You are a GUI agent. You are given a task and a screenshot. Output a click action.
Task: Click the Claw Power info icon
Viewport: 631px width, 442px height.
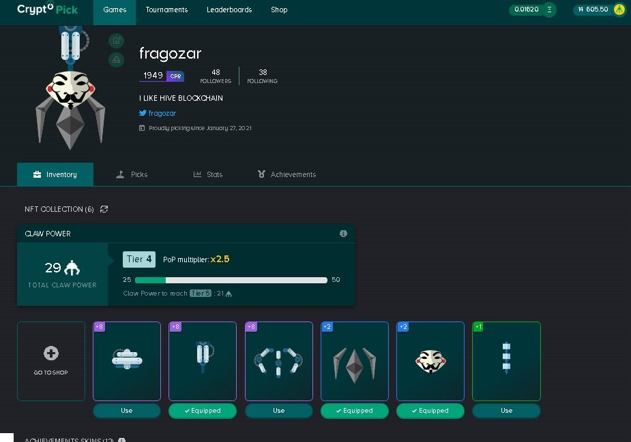tap(343, 234)
